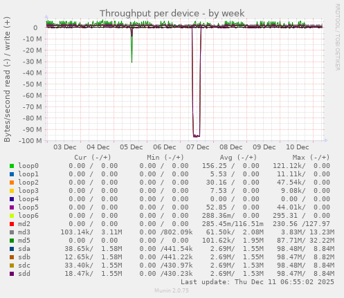This screenshot has height=298, width=344.
Task: Click the chart title 'Throughput per device - by week'
Action: click(172, 13)
